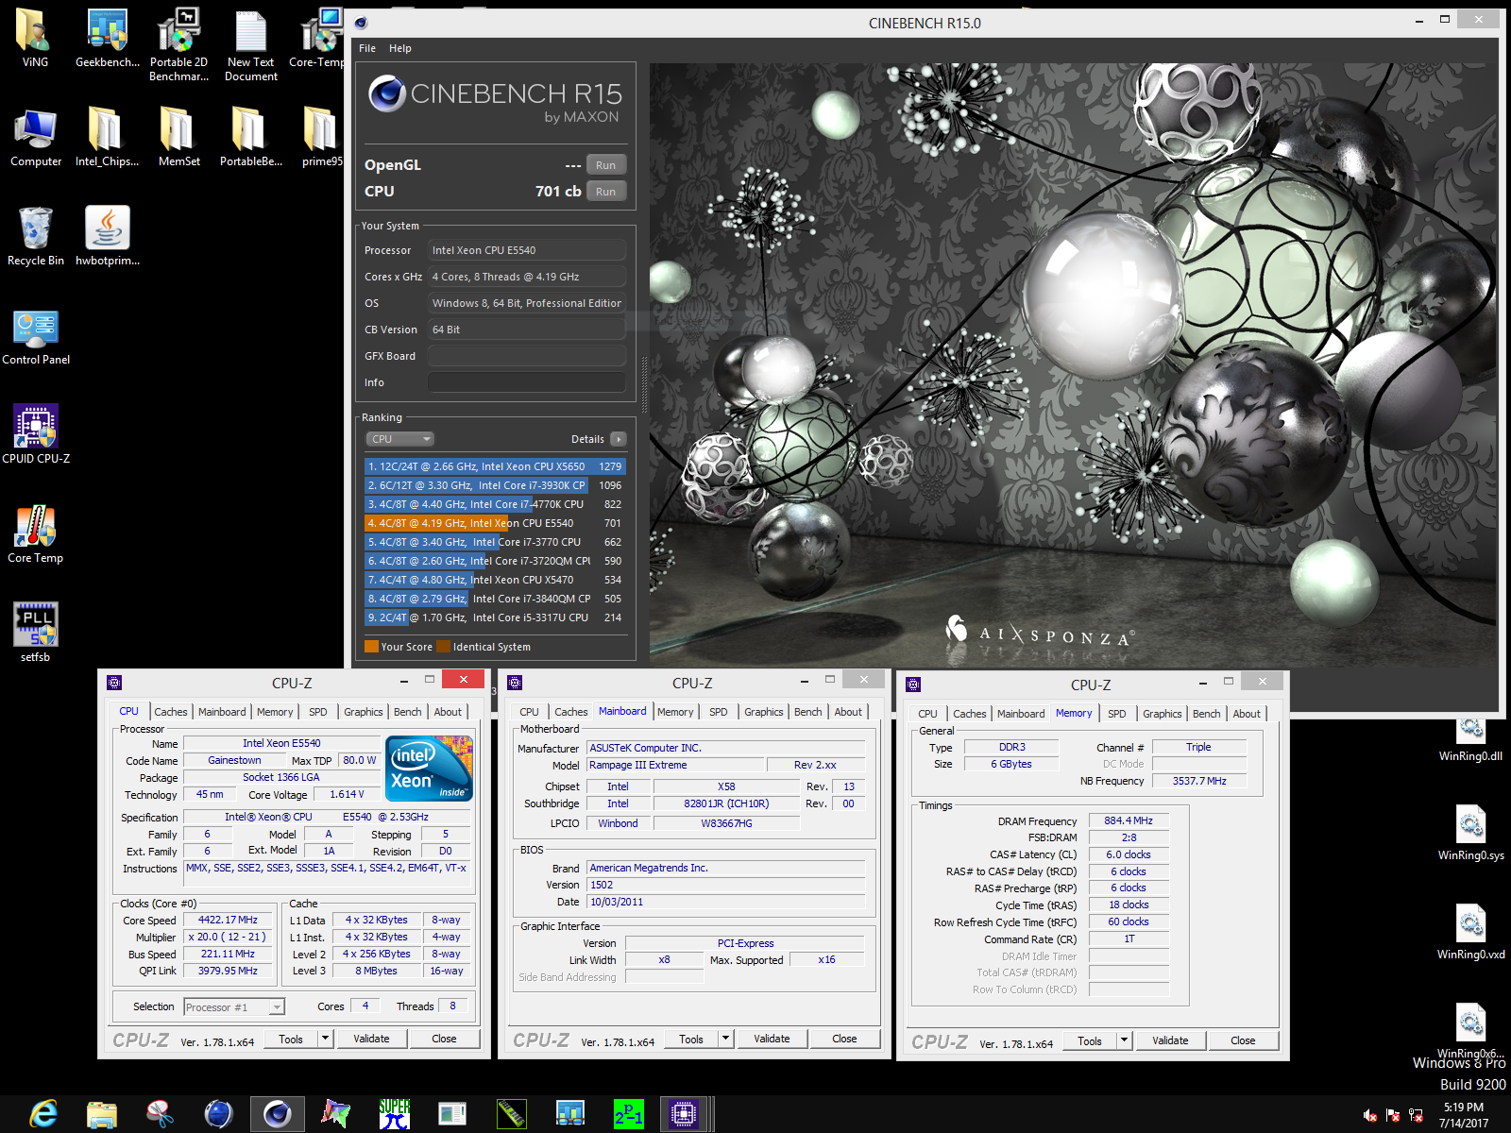Open File Explorer from the taskbar
The width and height of the screenshot is (1511, 1133).
pyautogui.click(x=101, y=1114)
